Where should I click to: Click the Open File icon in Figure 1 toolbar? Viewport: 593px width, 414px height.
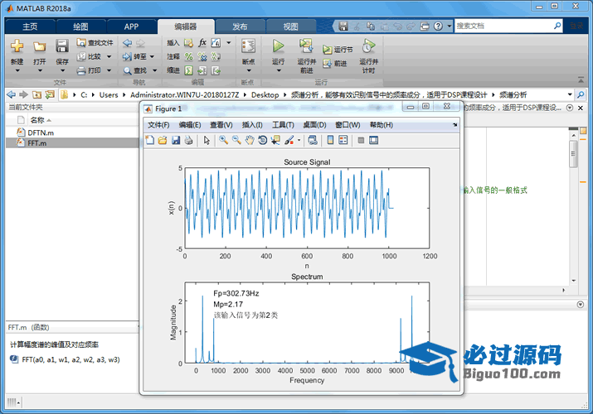[x=163, y=141]
